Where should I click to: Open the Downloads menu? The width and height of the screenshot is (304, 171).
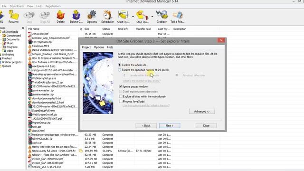(17, 6)
